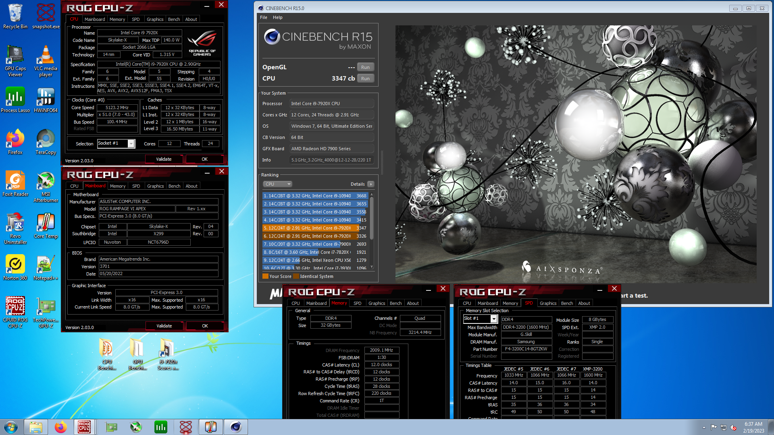Select Mainboard tab in SPD CPU-Z window

coord(488,303)
